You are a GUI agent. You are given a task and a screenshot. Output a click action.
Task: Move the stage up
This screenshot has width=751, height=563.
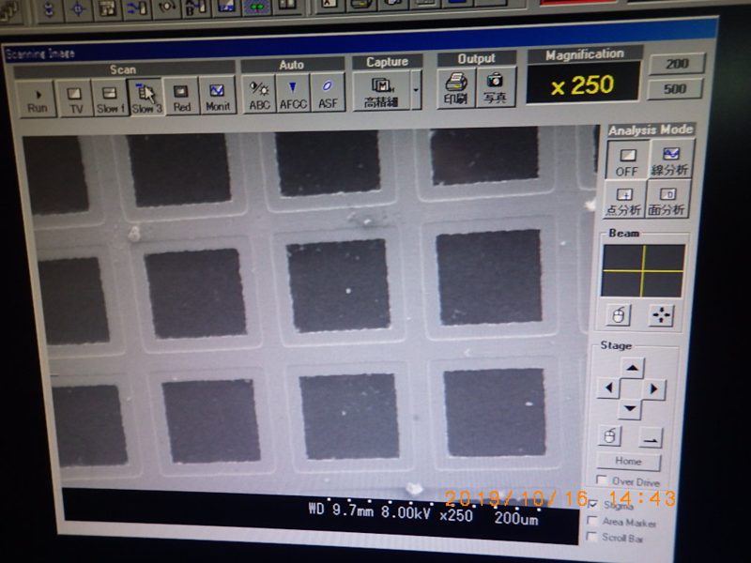click(x=633, y=368)
